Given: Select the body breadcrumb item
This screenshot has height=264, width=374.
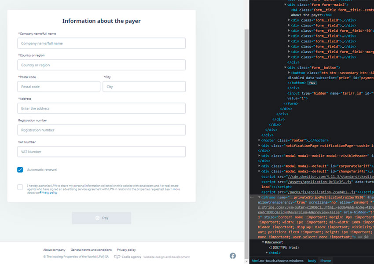Looking at the screenshot, I should tap(312, 260).
